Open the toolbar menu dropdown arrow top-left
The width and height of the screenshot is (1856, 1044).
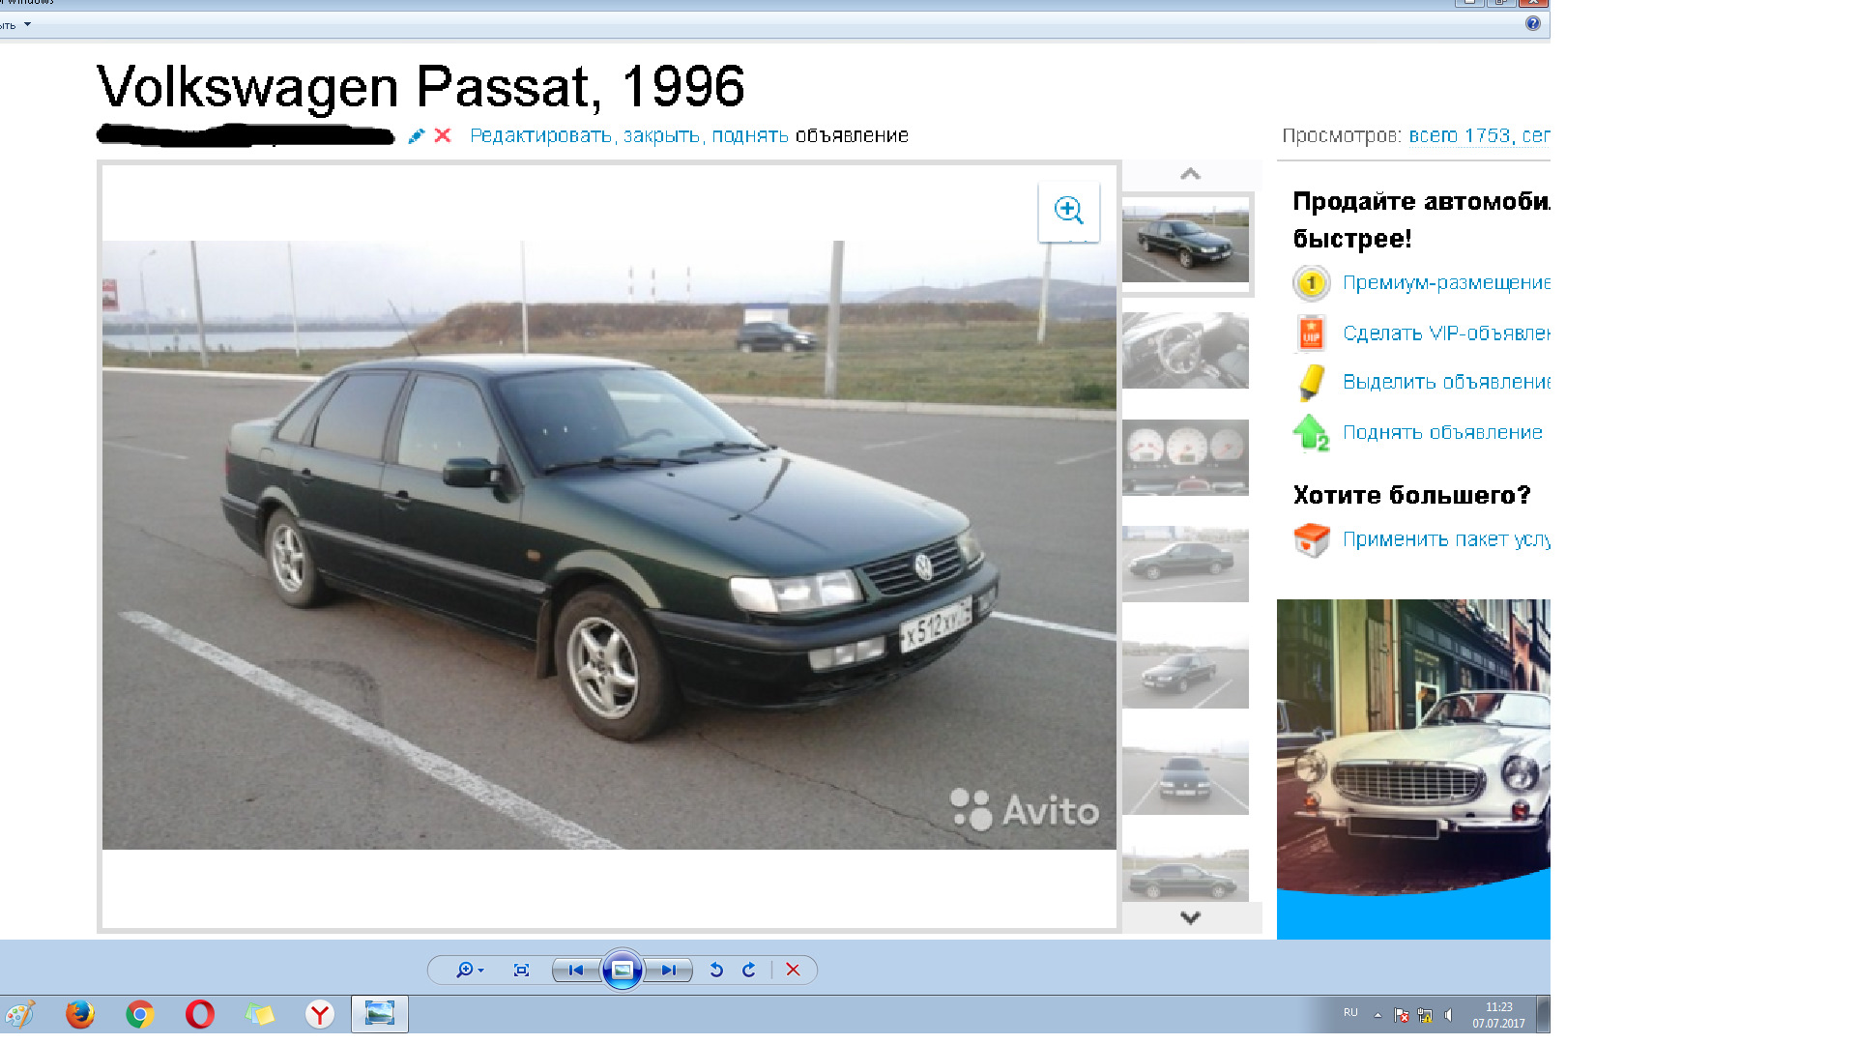click(27, 24)
